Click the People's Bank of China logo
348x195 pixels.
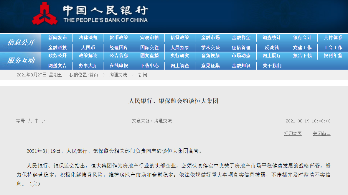[x=90, y=14]
